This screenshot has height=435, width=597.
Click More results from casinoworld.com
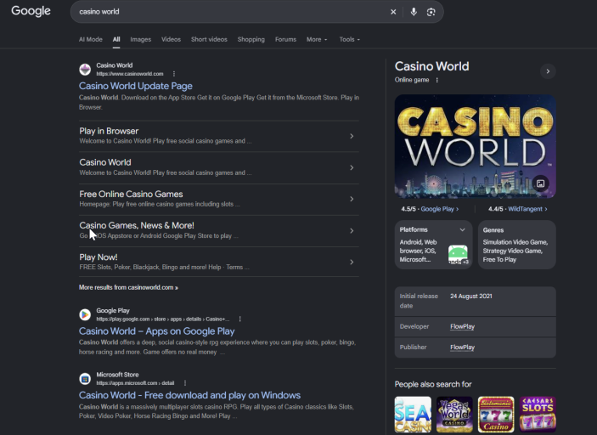point(128,287)
